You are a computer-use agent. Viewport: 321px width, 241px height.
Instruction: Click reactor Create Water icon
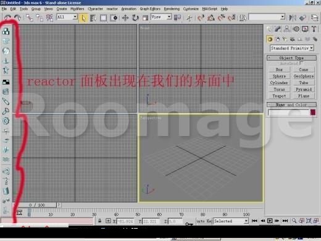point(6,159)
